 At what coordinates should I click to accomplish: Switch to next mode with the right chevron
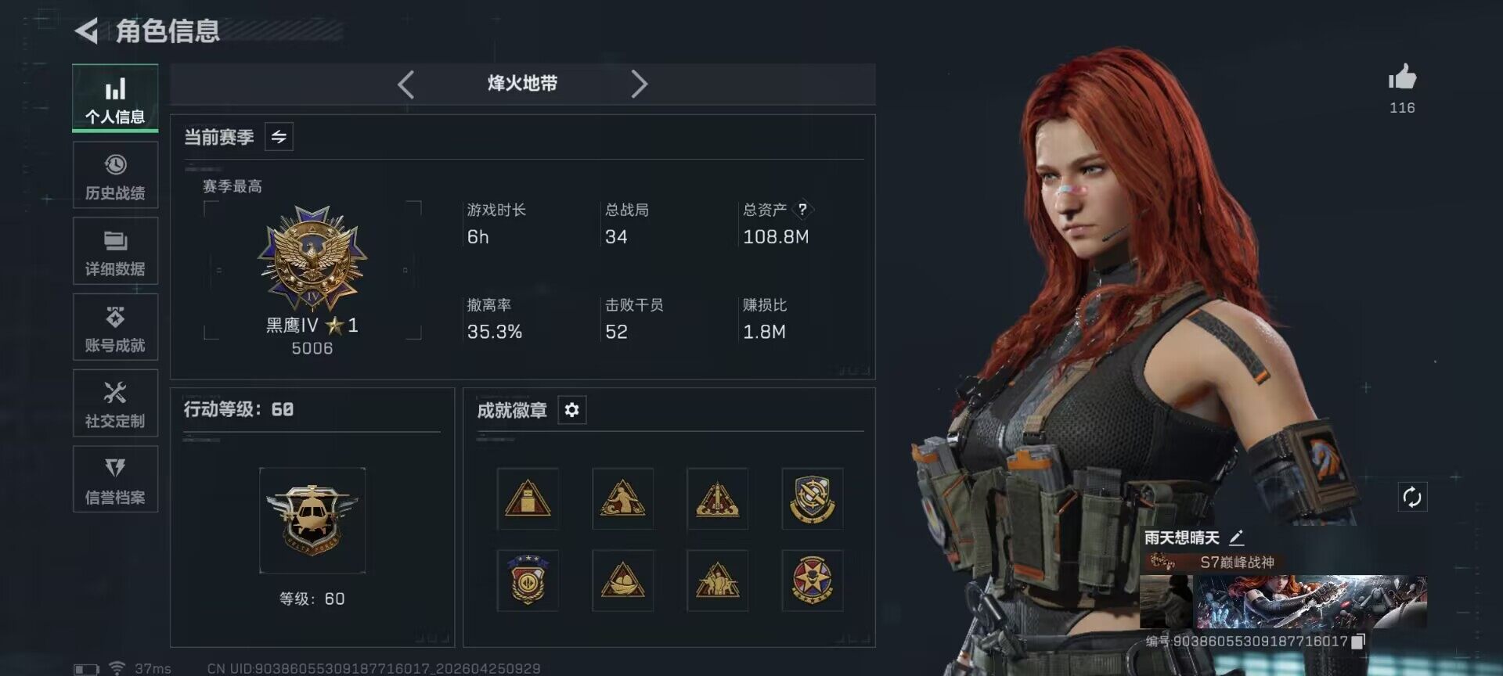tap(639, 84)
